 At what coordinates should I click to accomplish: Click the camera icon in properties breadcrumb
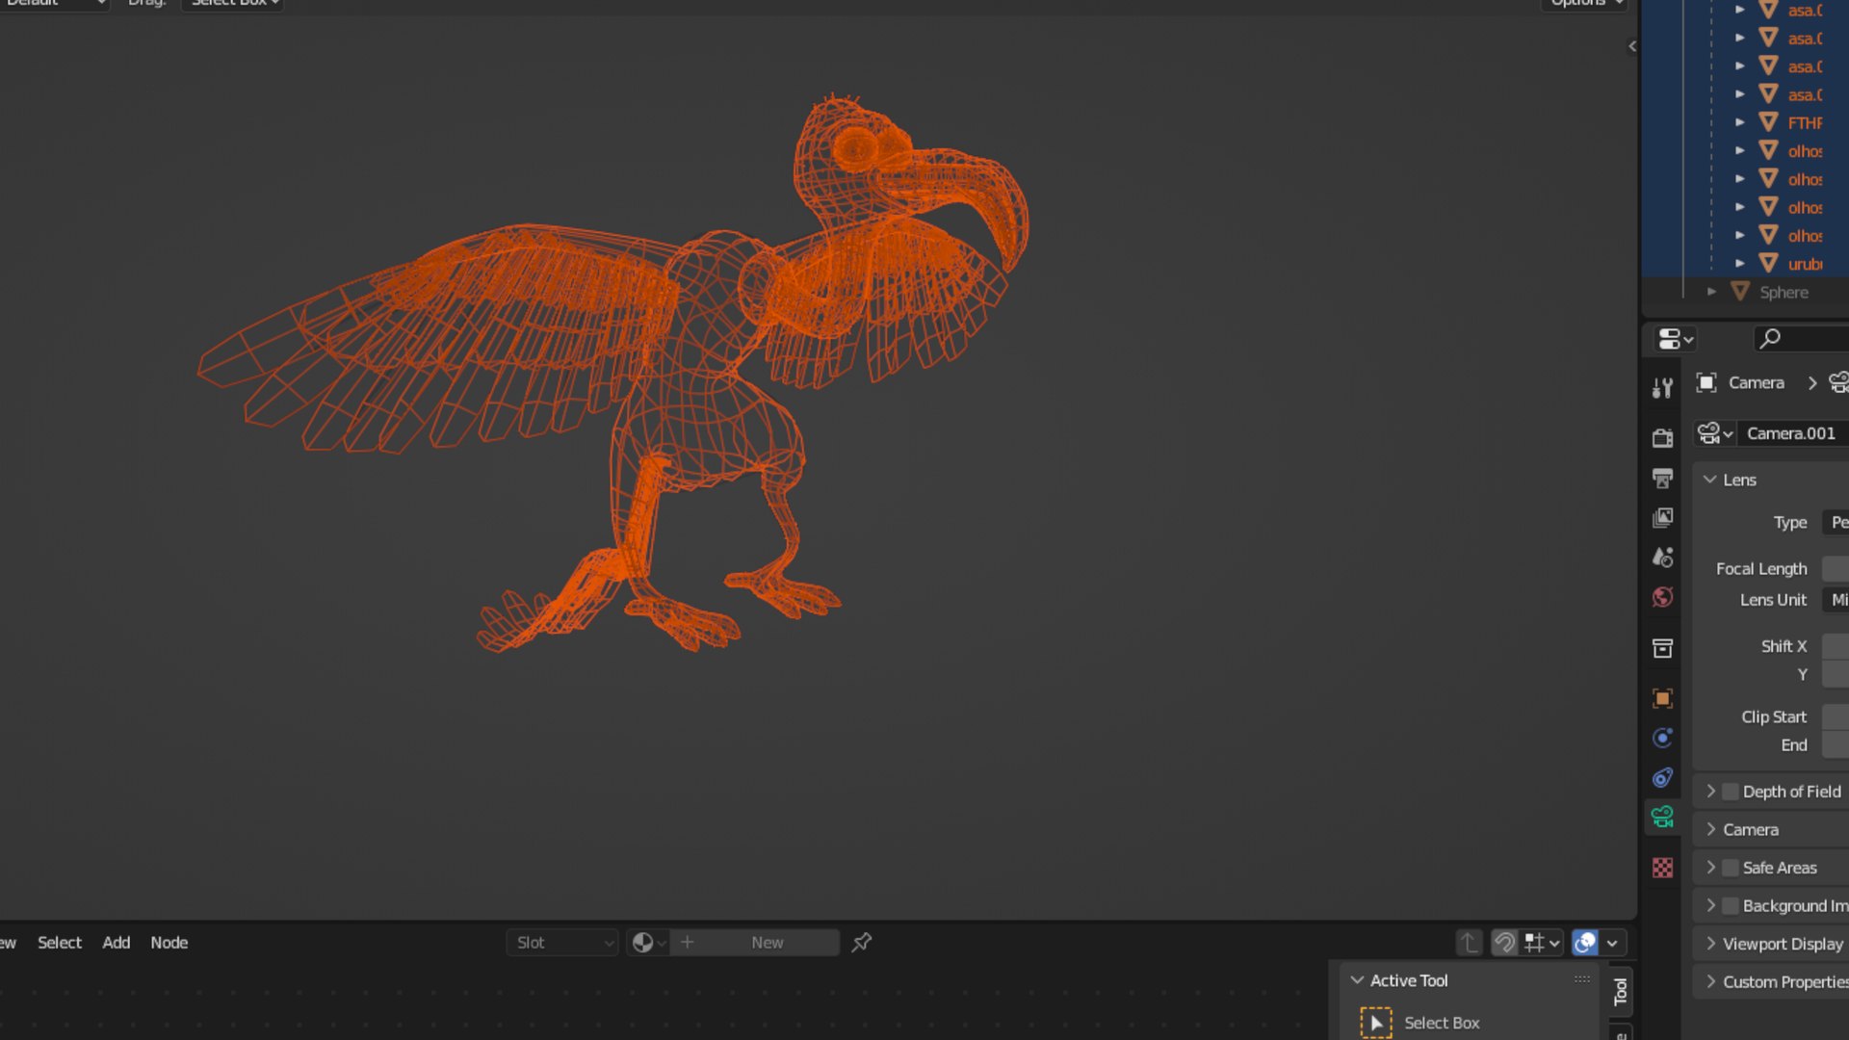[1838, 382]
